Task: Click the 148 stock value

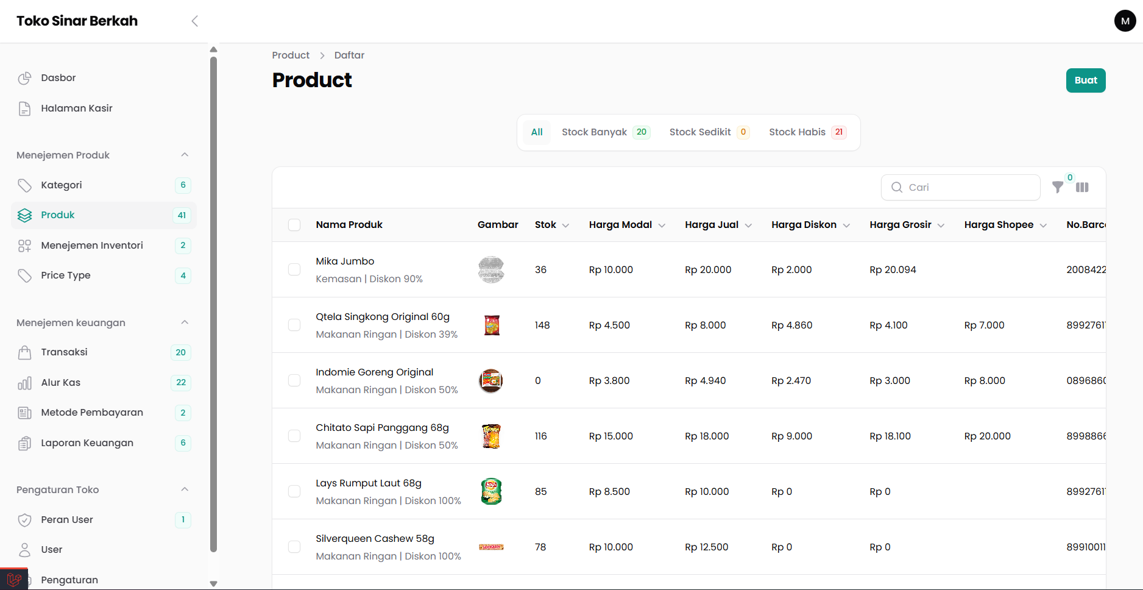Action: (x=542, y=325)
